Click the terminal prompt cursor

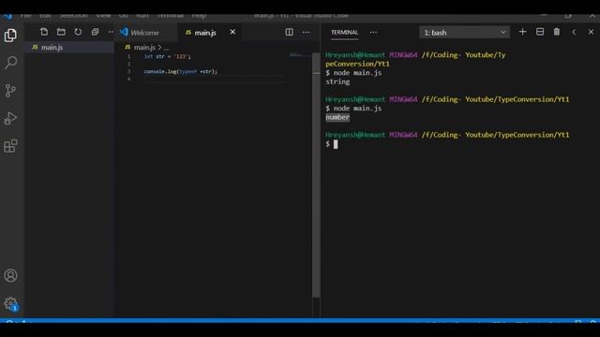click(336, 144)
